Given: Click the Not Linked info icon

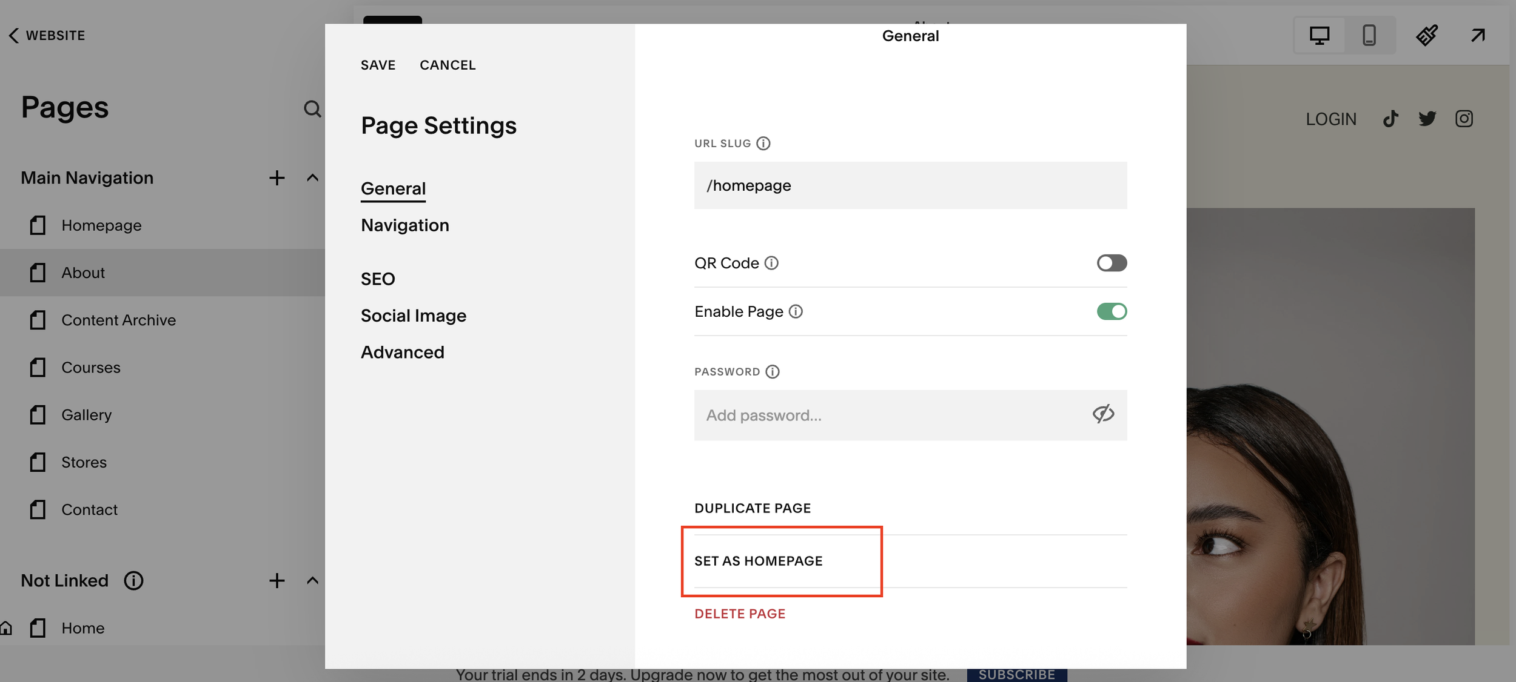Looking at the screenshot, I should 133,580.
